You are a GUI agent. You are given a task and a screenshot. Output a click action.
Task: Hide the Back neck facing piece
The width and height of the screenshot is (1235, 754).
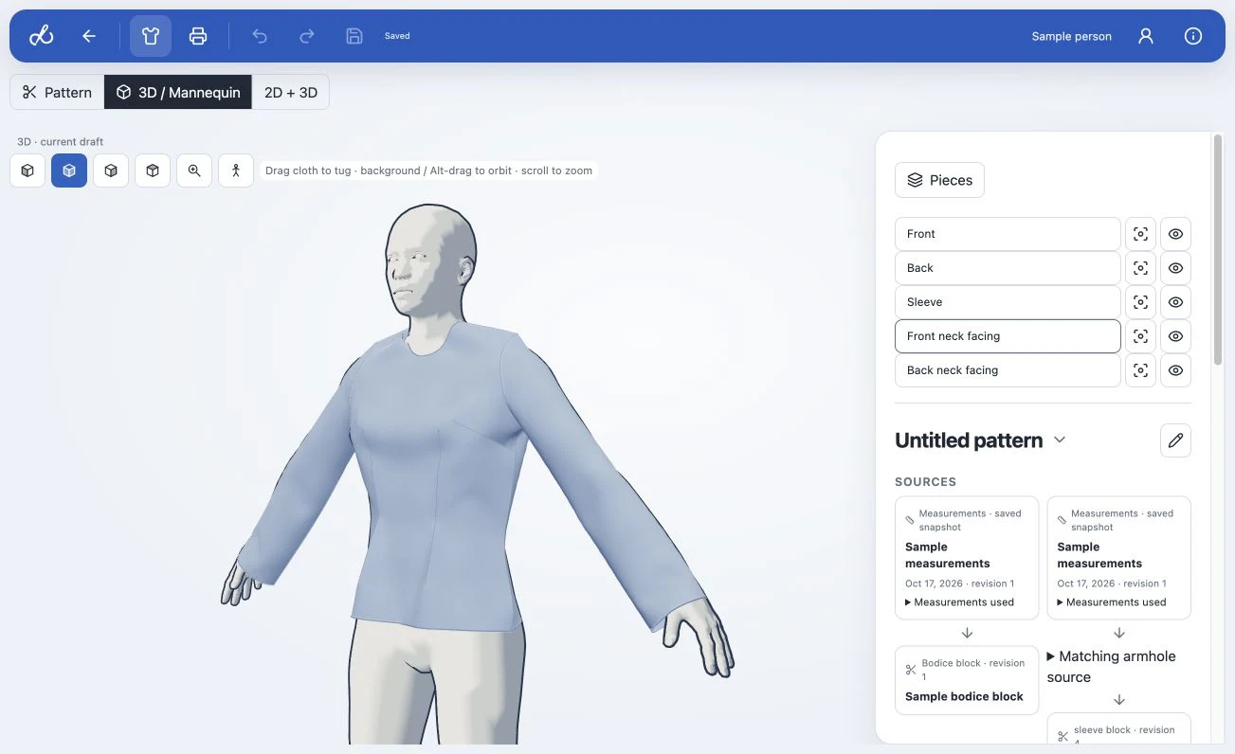point(1175,370)
